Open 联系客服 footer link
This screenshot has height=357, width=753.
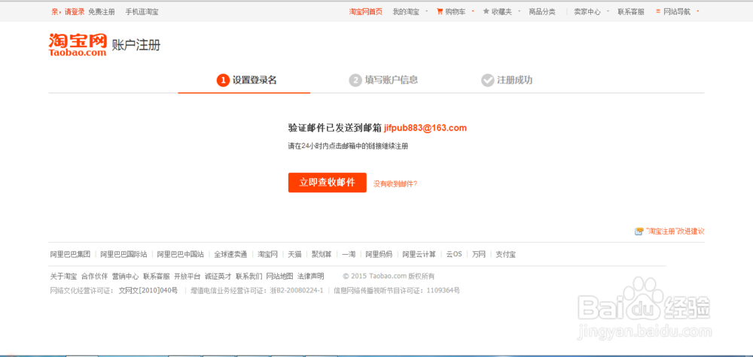(156, 277)
